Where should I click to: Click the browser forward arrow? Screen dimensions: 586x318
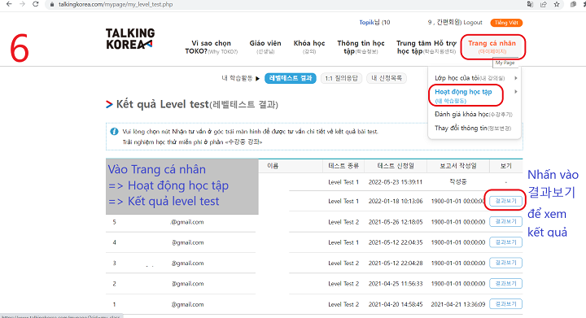click(x=22, y=4)
